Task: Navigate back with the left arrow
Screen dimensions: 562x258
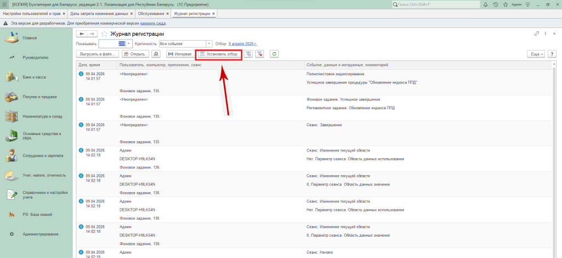Action: pyautogui.click(x=82, y=33)
